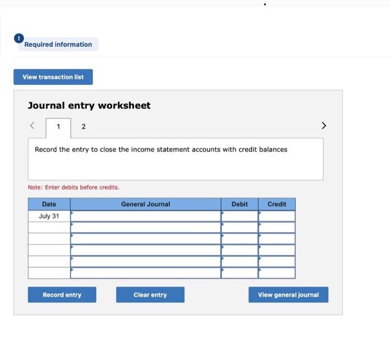This screenshot has width=391, height=337.
Task: Click the Record entry button
Action: coord(62,295)
